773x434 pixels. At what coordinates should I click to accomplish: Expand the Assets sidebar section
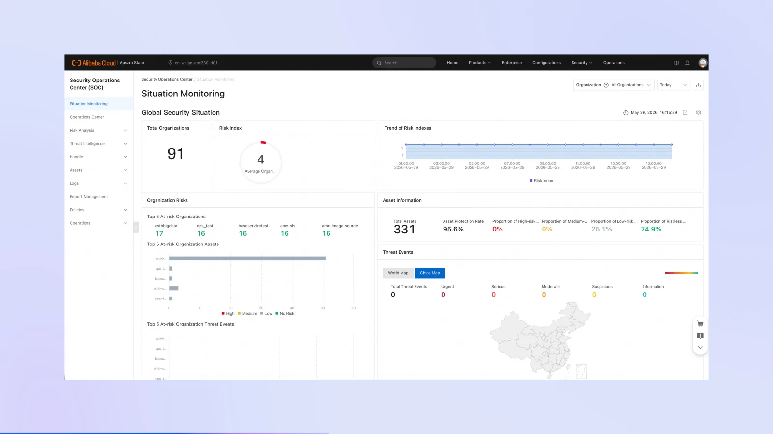[99, 170]
